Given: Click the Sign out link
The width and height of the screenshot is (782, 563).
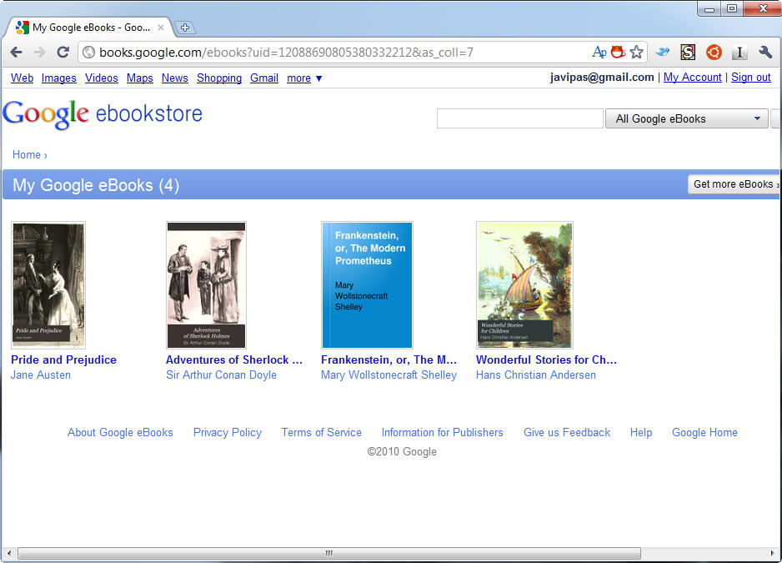Looking at the screenshot, I should pyautogui.click(x=750, y=78).
